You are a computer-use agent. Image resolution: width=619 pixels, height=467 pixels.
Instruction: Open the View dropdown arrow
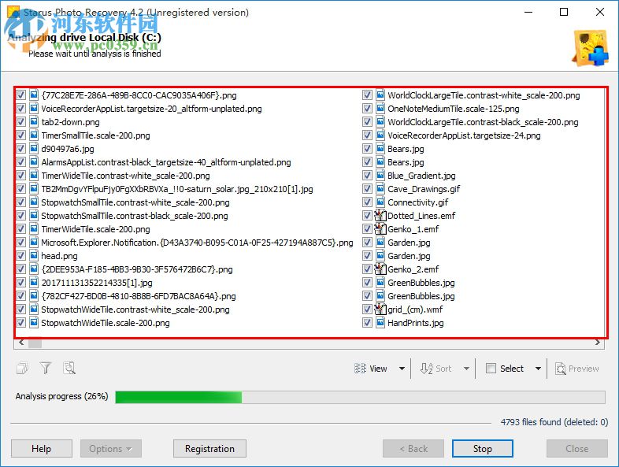402,369
